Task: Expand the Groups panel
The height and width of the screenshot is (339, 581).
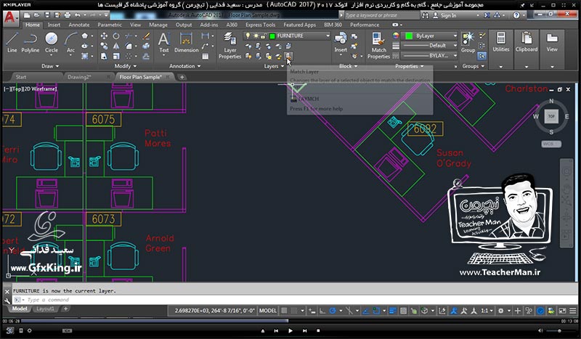Action: (x=474, y=66)
